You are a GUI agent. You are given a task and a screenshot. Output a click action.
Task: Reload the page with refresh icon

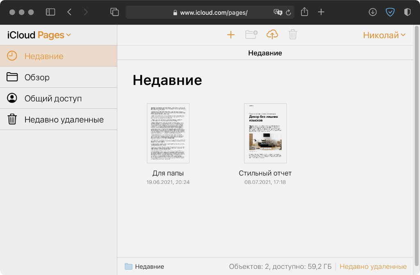[x=288, y=13]
